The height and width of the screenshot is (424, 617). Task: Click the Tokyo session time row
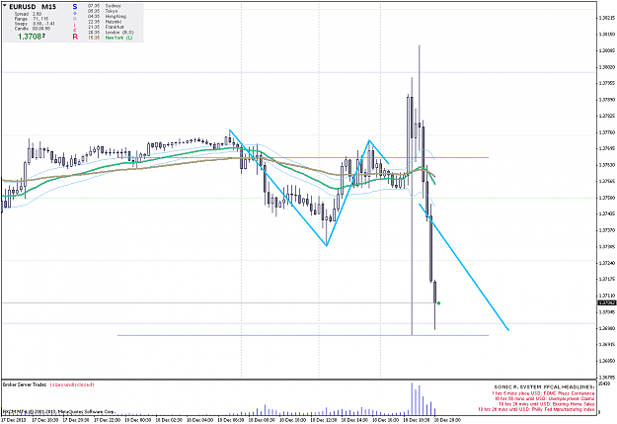click(103, 11)
